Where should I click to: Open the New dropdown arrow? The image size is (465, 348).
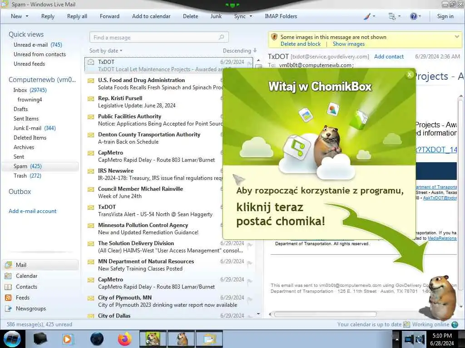coord(27,16)
